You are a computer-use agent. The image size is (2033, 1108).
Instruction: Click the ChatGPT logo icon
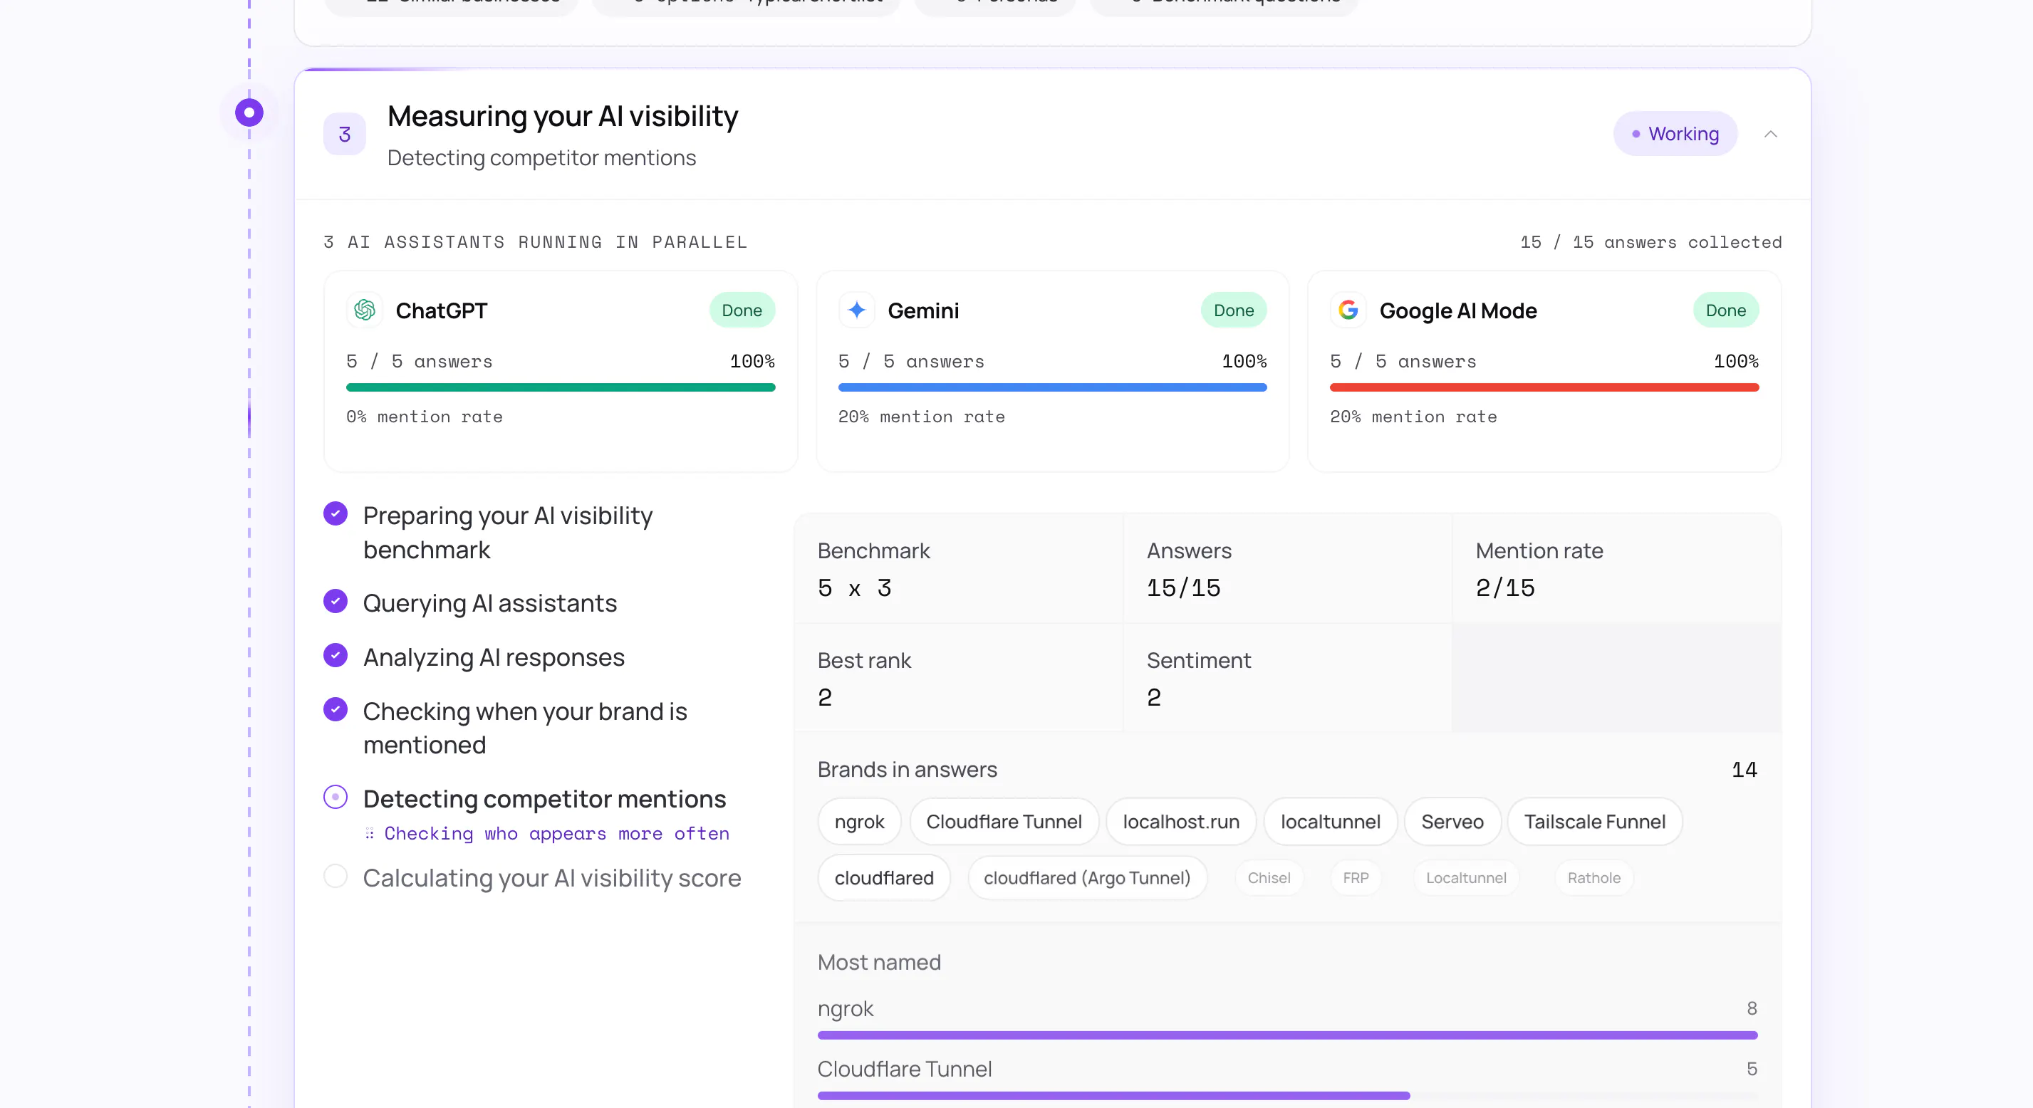click(x=365, y=310)
